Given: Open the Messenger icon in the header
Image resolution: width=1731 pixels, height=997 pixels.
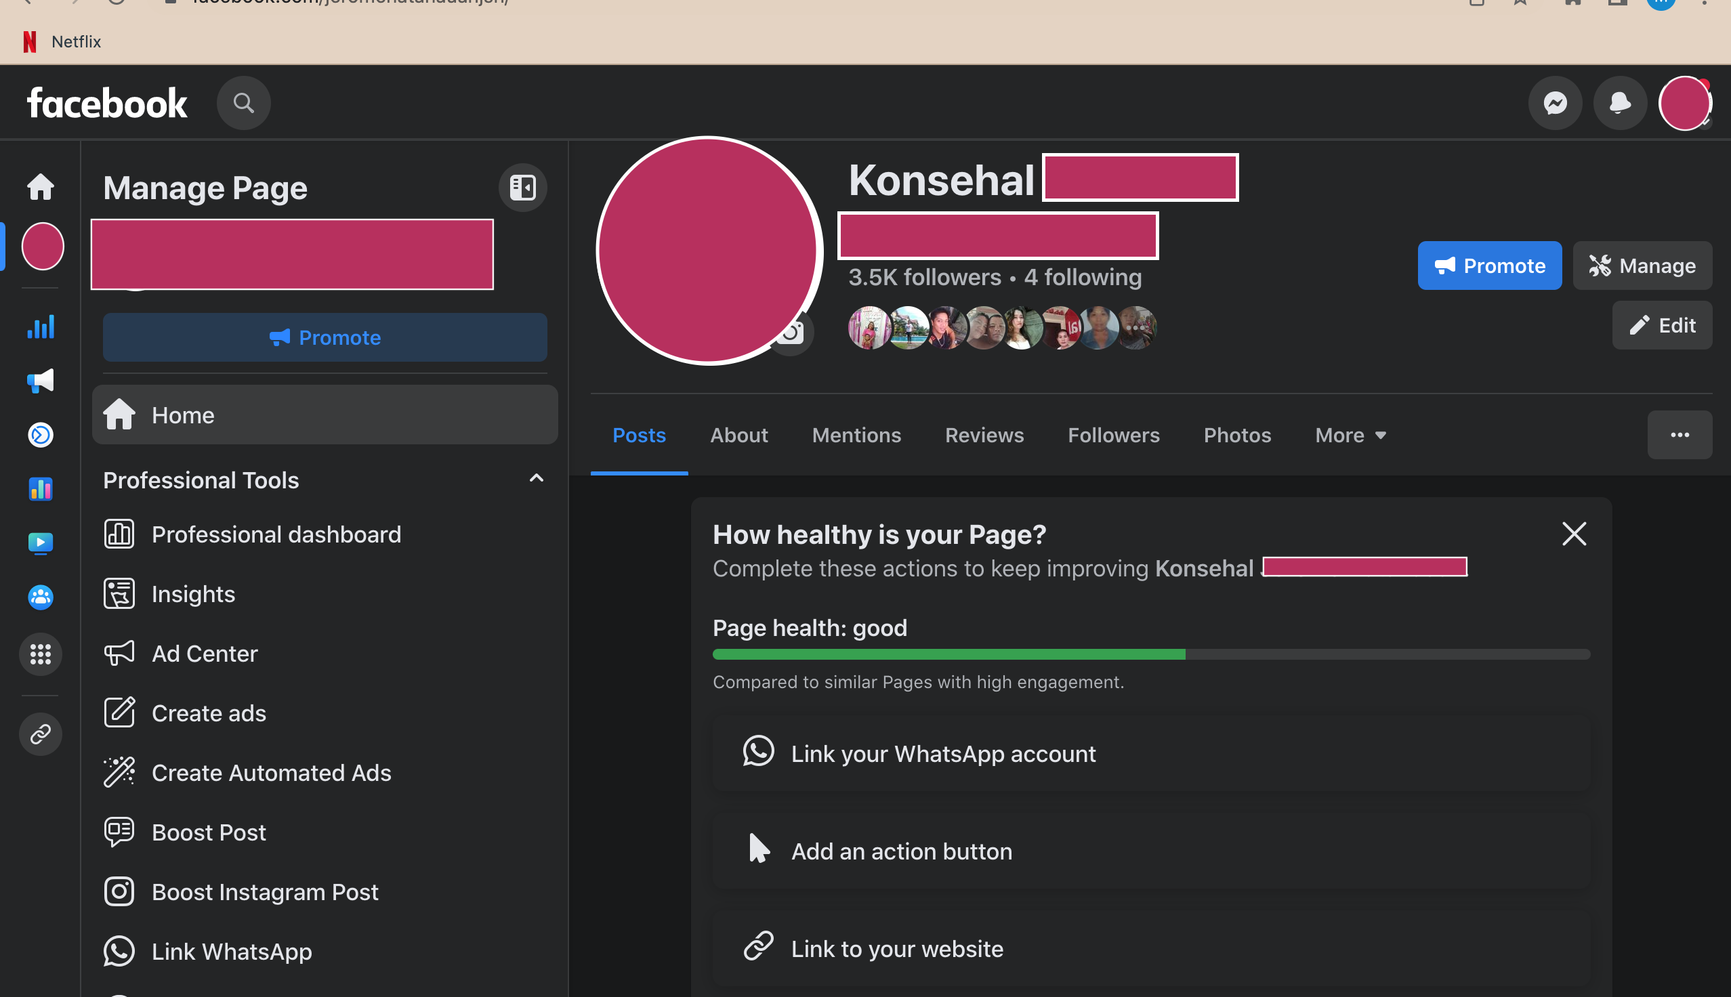Looking at the screenshot, I should point(1555,104).
